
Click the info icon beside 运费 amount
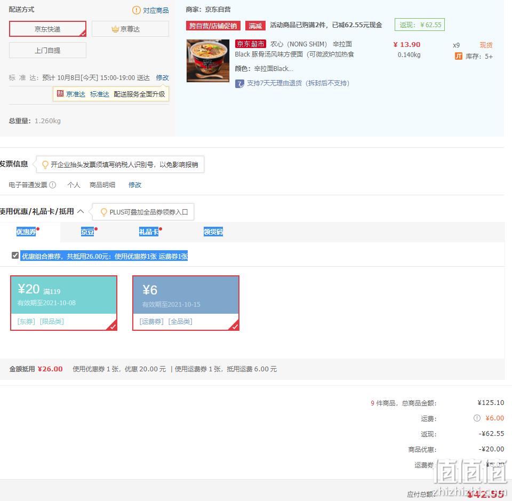click(477, 418)
